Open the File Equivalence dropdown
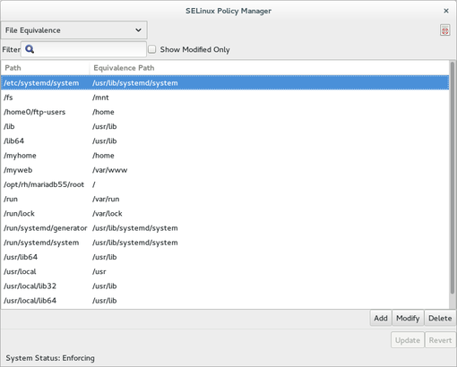The height and width of the screenshot is (367, 457). [x=73, y=30]
